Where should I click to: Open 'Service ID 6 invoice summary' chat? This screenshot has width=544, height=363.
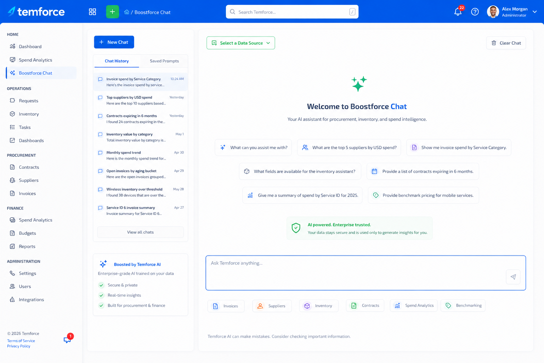(141, 211)
